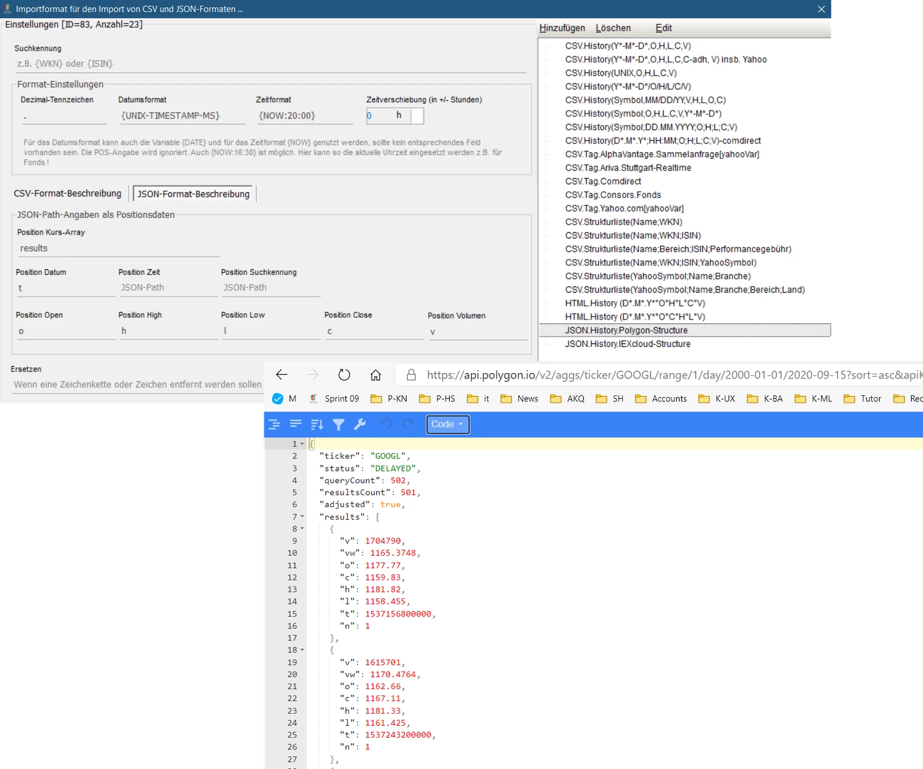This screenshot has width=923, height=769.
Task: Select CSV.History(UNIX,O,H,L,C,V) format entry
Action: (621, 73)
